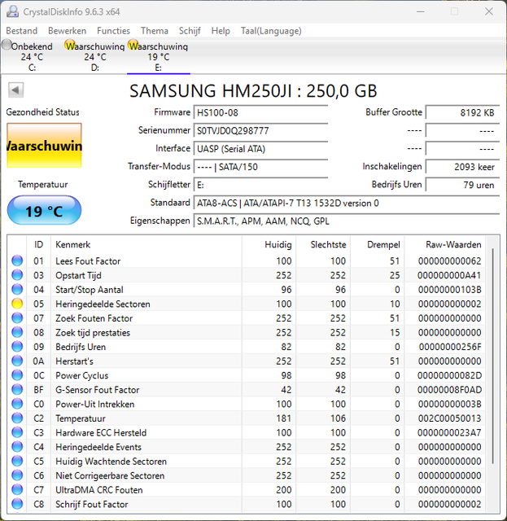Click status orb for Herstart's row
507x521 pixels.
point(17,361)
